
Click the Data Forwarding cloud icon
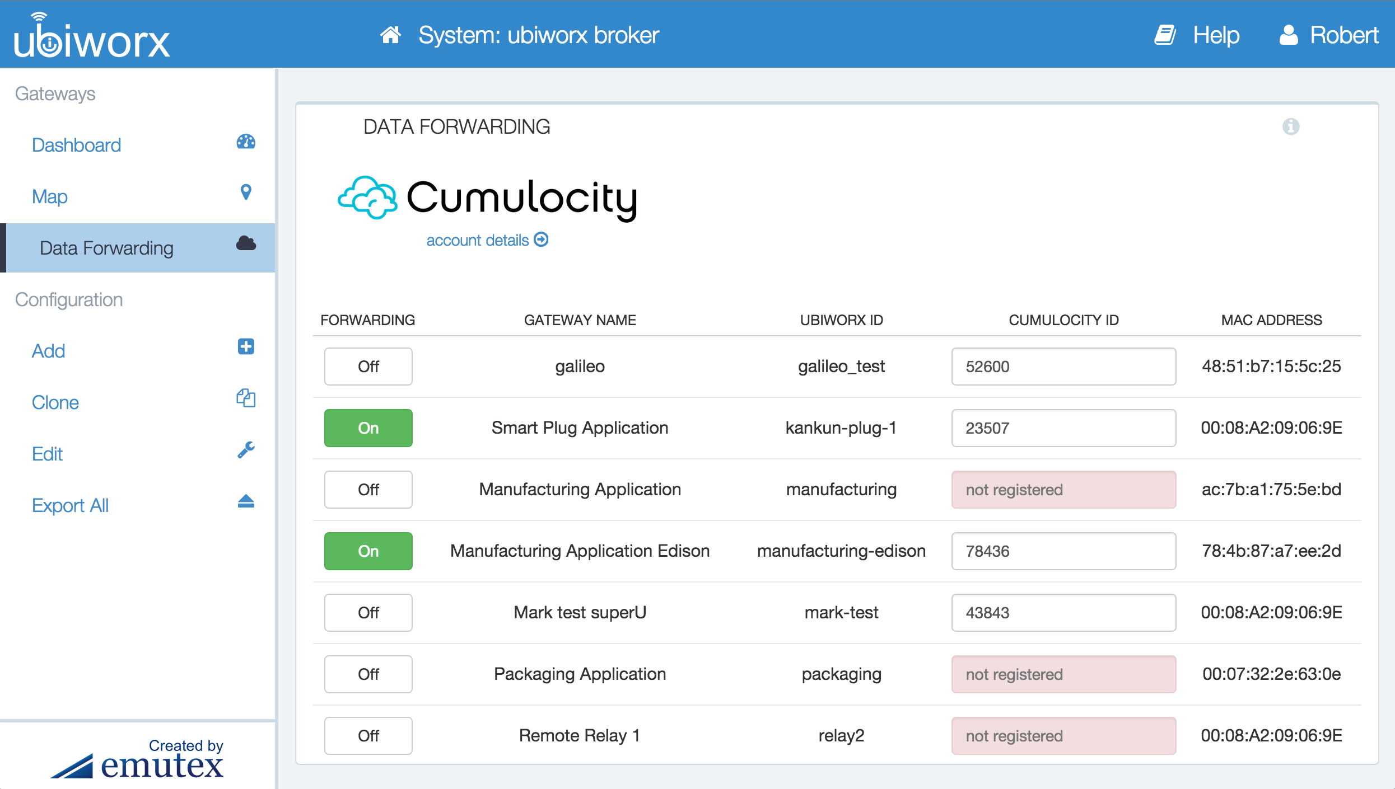coord(246,243)
